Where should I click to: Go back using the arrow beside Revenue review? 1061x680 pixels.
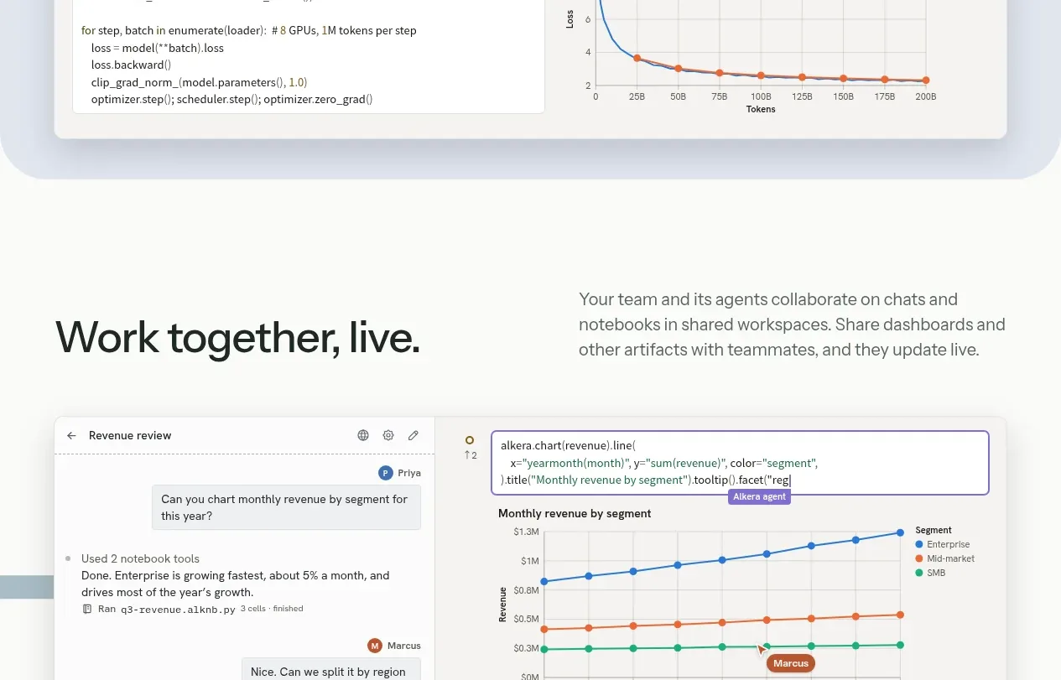pyautogui.click(x=71, y=436)
